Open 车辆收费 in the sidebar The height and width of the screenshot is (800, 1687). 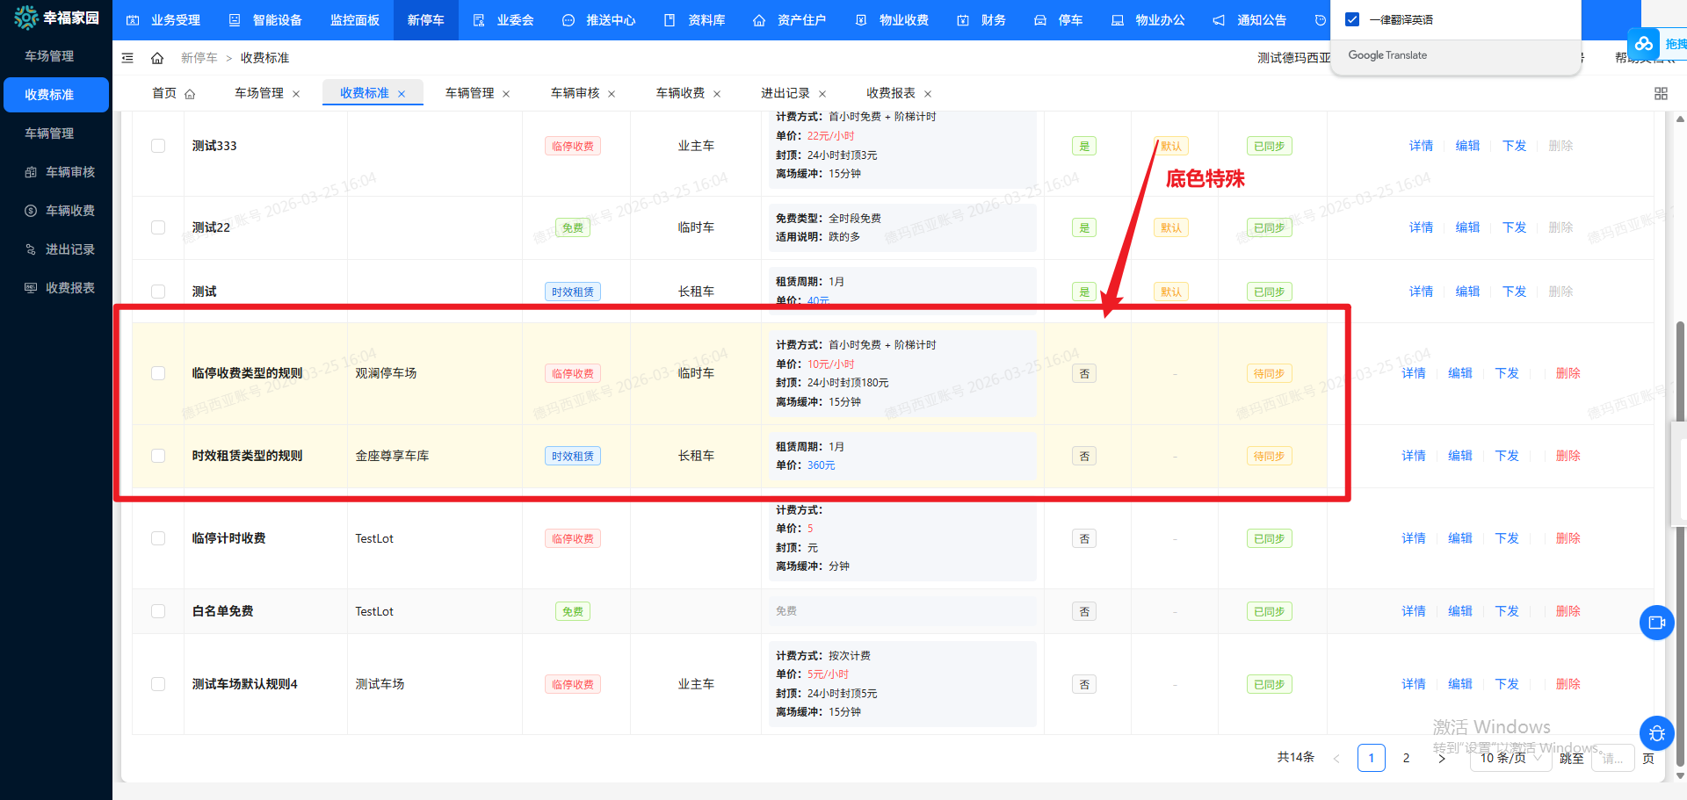69,211
